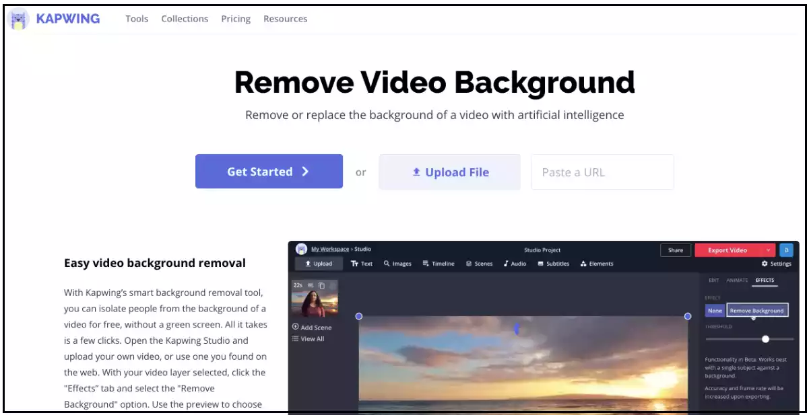Switch to the EFFECTS tab
Image resolution: width=809 pixels, height=415 pixels.
tap(765, 280)
